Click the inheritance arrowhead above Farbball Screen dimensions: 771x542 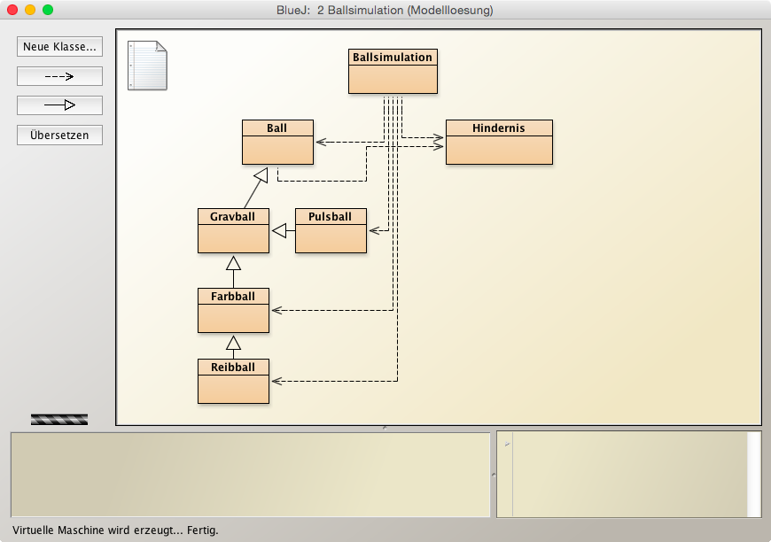pos(233,263)
